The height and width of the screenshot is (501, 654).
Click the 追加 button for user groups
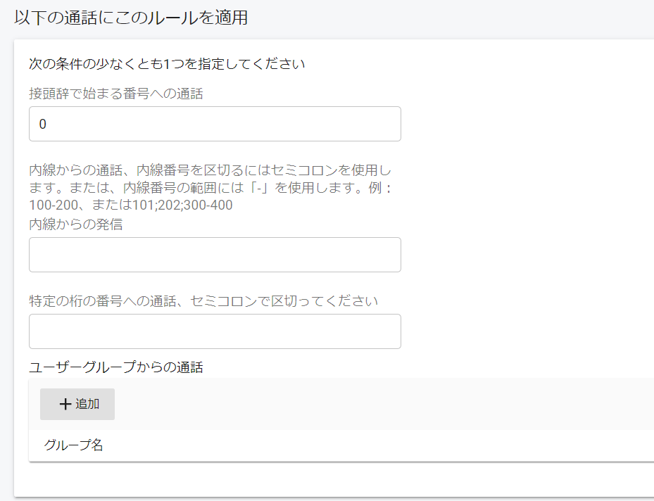pos(77,404)
